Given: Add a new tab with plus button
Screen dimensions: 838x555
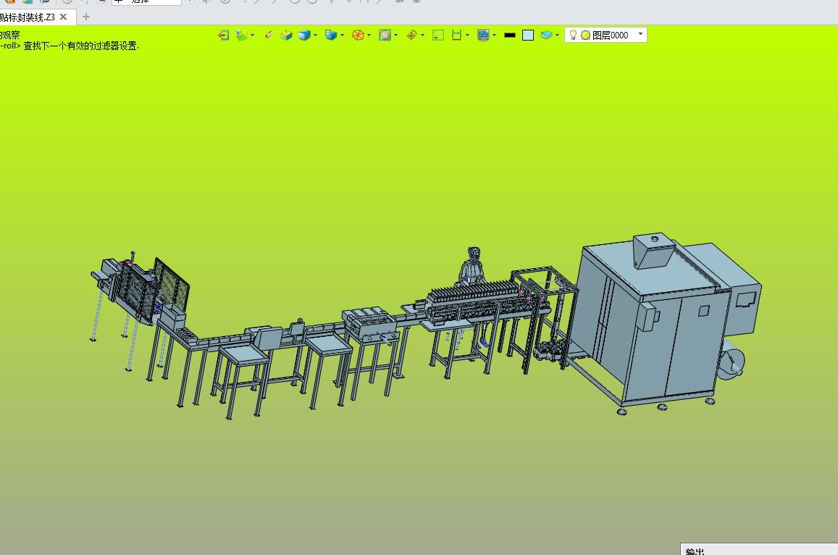Looking at the screenshot, I should tap(86, 17).
